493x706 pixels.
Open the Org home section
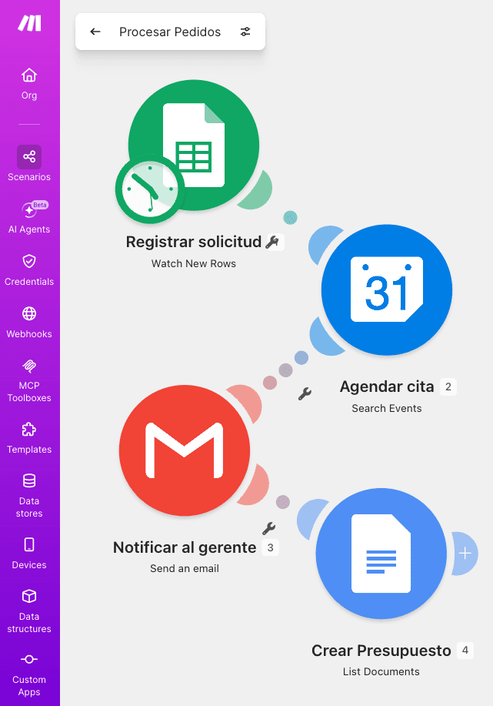point(29,84)
